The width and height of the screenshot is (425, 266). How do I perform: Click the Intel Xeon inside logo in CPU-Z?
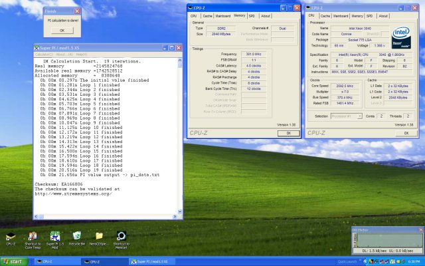401,37
